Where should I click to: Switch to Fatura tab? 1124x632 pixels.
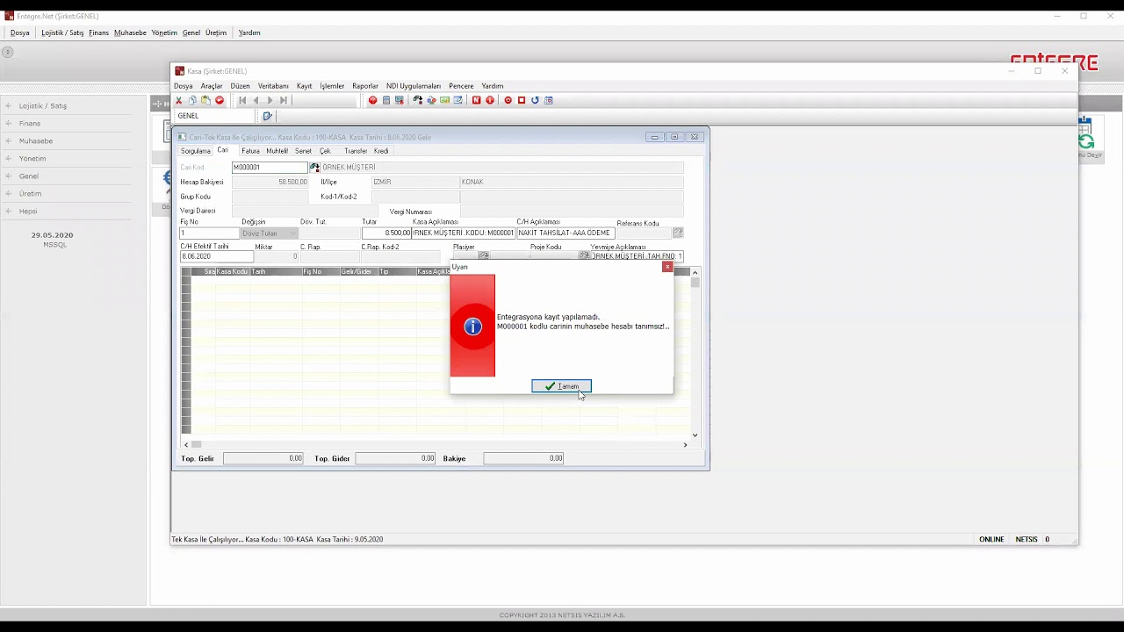[250, 151]
